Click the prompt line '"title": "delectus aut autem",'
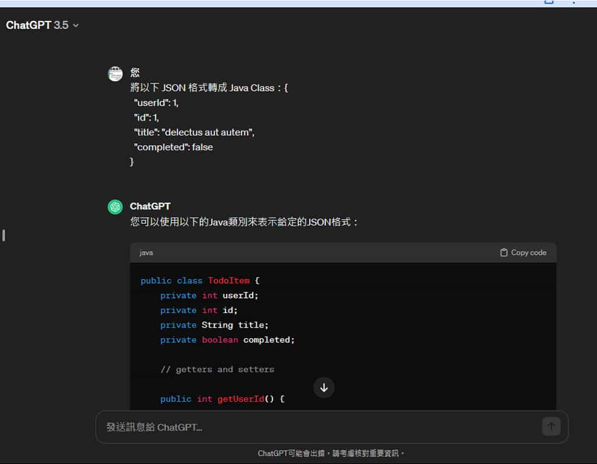The width and height of the screenshot is (597, 464). click(x=194, y=132)
